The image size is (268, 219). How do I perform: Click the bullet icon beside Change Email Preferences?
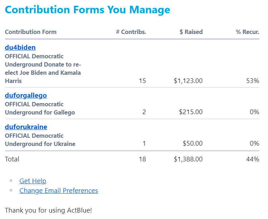tap(11, 190)
